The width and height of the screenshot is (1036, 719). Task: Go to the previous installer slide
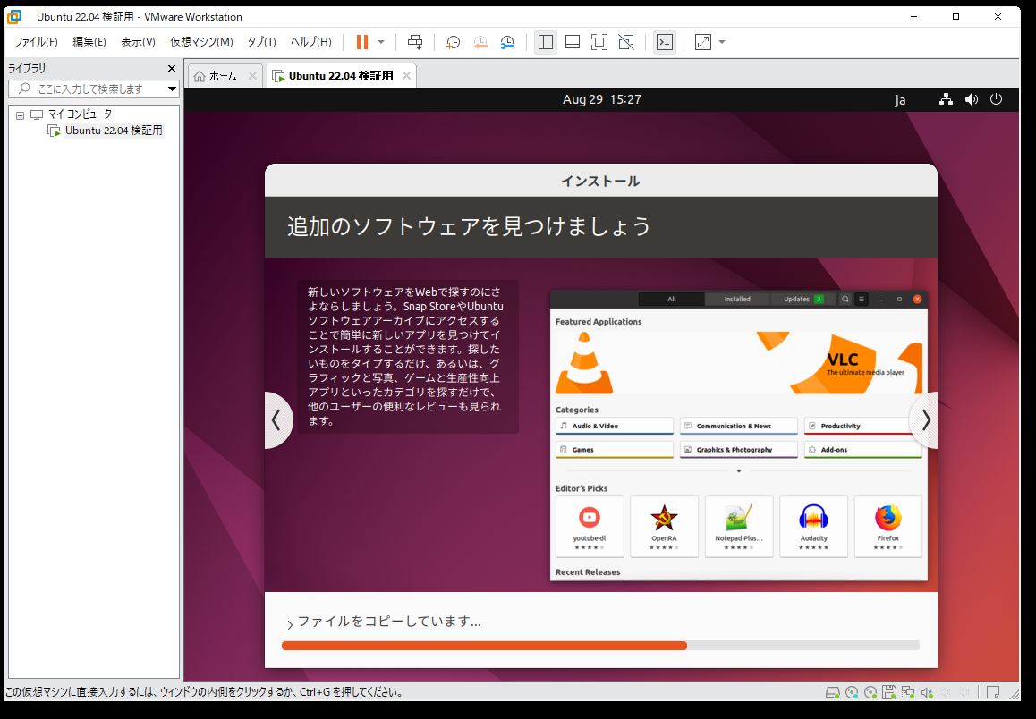point(277,420)
